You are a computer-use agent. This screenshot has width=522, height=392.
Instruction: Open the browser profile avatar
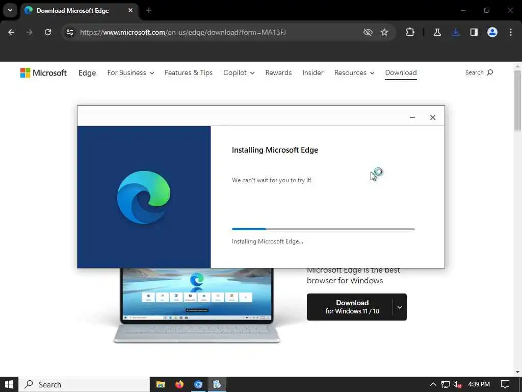pyautogui.click(x=492, y=32)
